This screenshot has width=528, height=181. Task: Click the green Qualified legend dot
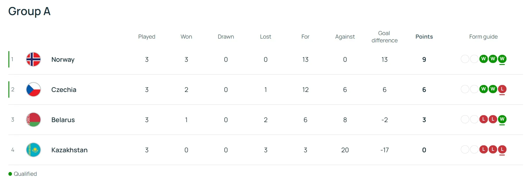pyautogui.click(x=10, y=174)
